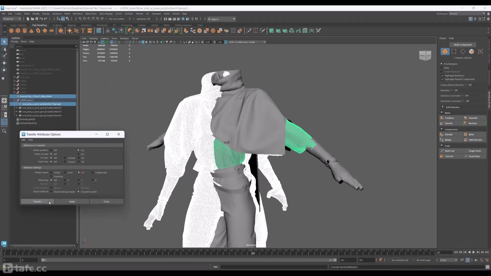The height and width of the screenshot is (276, 491).
Task: Create a polygon cylinder from the shelf
Action: coord(25,31)
